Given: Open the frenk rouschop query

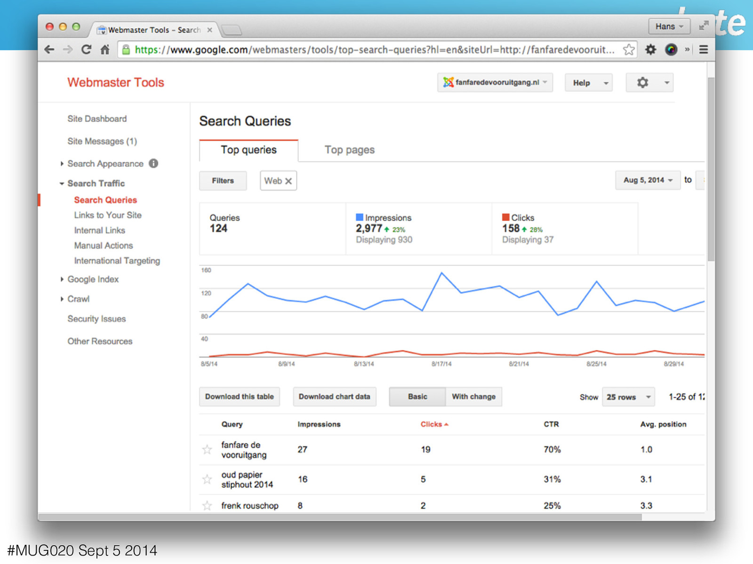Looking at the screenshot, I should (250, 506).
